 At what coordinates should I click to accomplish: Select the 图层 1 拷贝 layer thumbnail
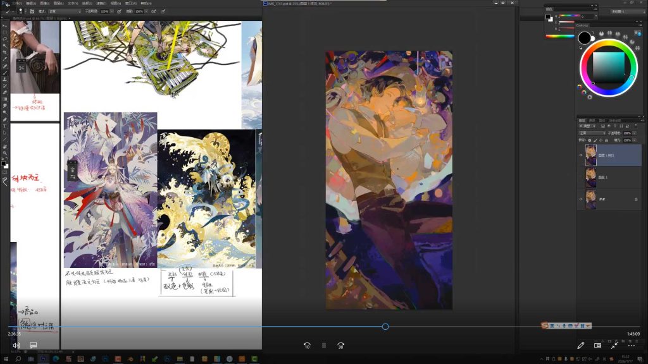tap(590, 155)
